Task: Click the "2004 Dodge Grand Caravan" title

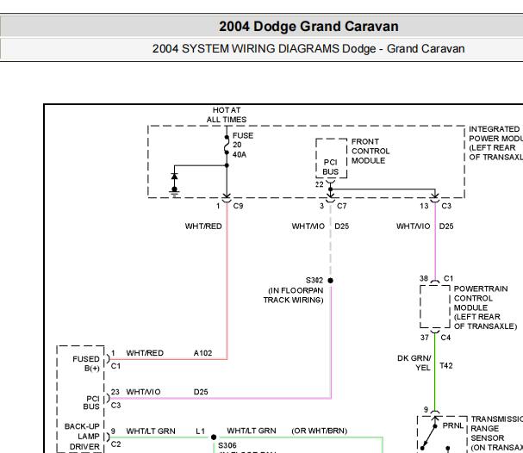Action: pos(308,27)
